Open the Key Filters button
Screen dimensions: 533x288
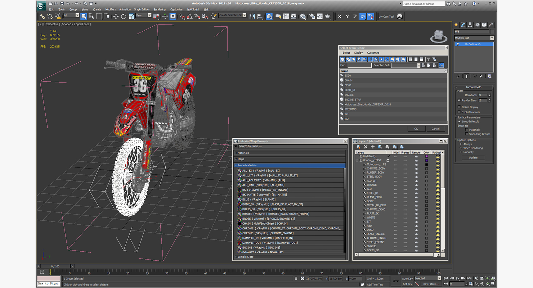[431, 284]
